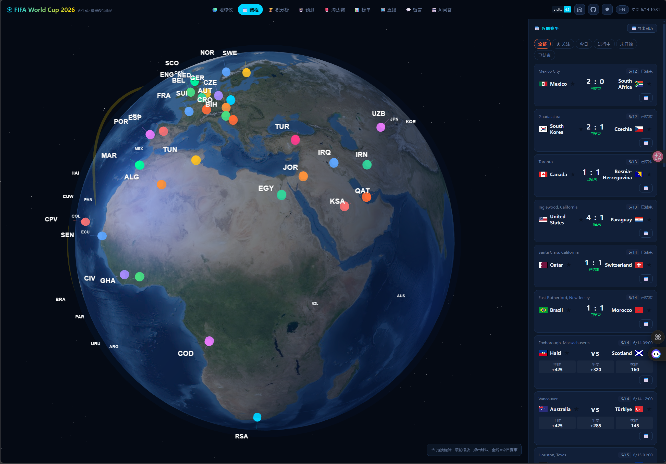Screen dimensions: 666x464
Task: Filter matches by 进行中
Action: tap(604, 44)
